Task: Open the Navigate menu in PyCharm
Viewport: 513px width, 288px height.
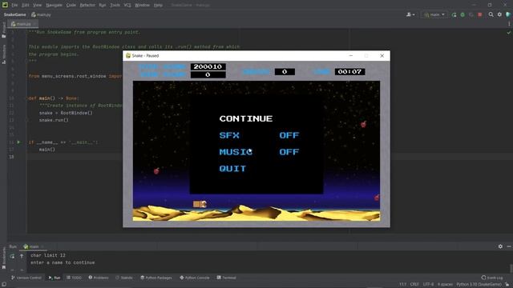Action: [x=54, y=6]
